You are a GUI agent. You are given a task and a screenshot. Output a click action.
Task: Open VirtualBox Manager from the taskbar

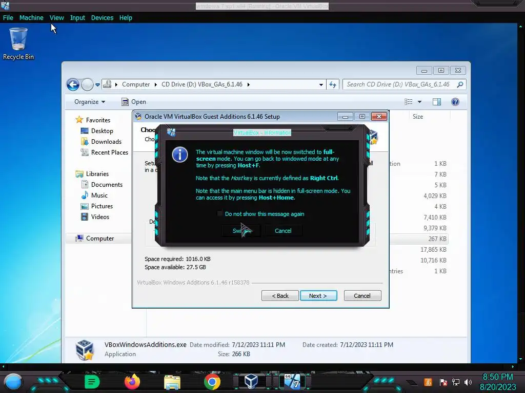tap(251, 382)
